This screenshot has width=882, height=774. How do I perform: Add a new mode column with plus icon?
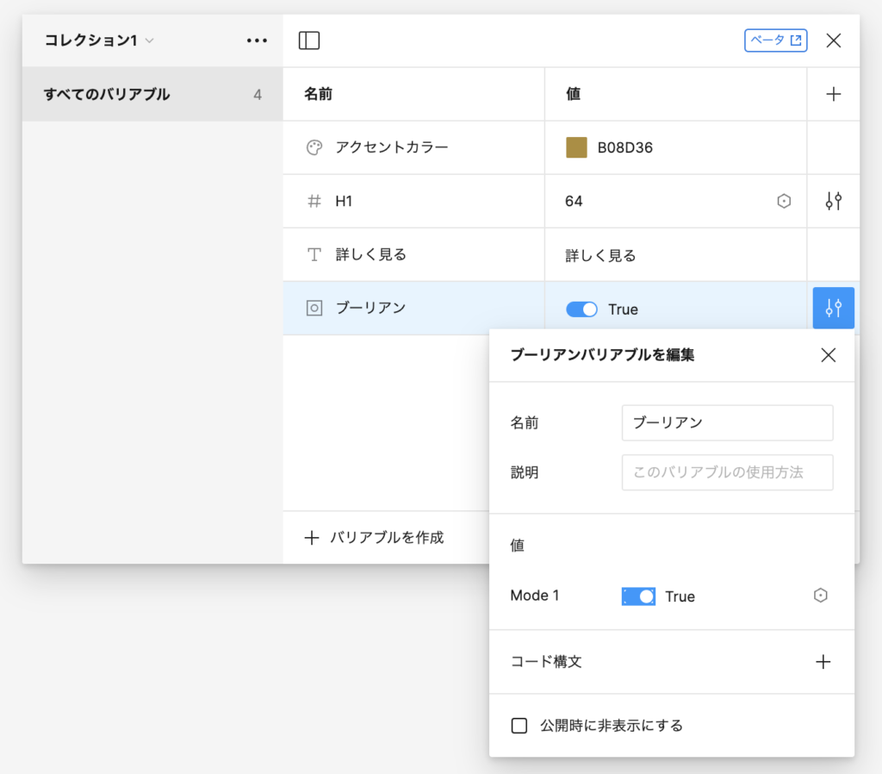pyautogui.click(x=833, y=95)
